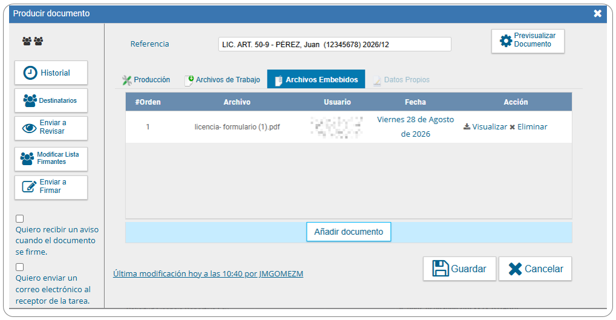This screenshot has height=320, width=616.
Task: Click the group users icon above Historial
Action: [33, 41]
